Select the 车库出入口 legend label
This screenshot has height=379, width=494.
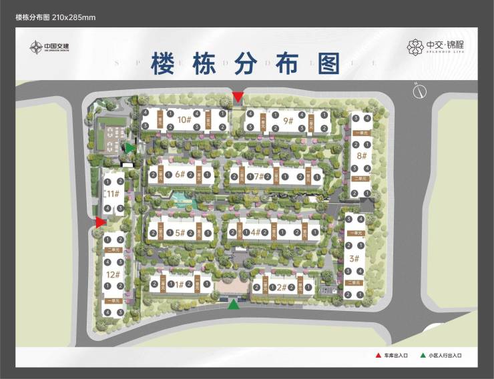(396, 356)
